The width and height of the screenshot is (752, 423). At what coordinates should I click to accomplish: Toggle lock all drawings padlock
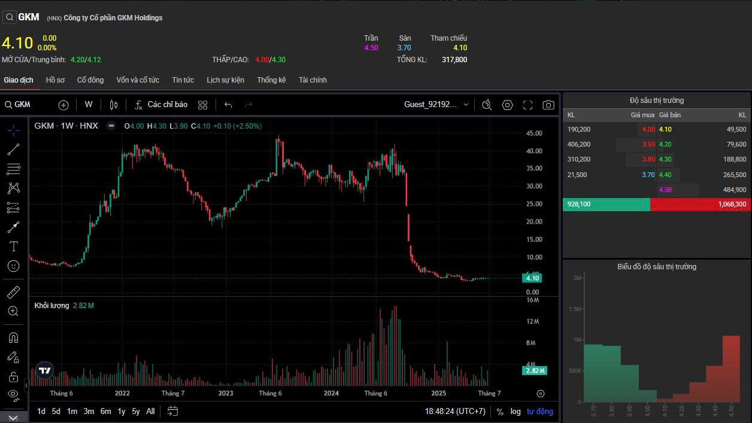[x=13, y=377]
